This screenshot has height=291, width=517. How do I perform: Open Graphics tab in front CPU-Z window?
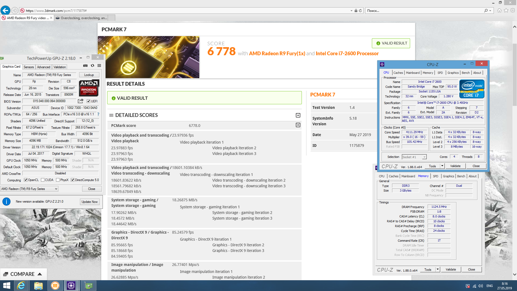[453, 73]
